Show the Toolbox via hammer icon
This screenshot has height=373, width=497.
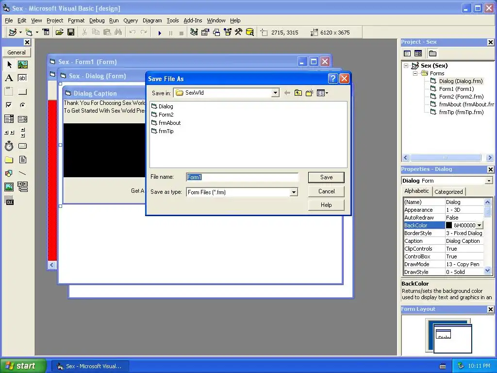tap(238, 32)
